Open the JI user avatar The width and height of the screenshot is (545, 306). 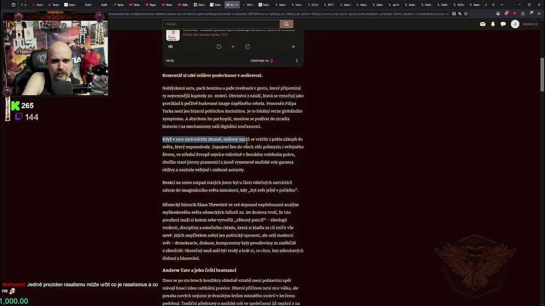pyautogui.click(x=515, y=24)
